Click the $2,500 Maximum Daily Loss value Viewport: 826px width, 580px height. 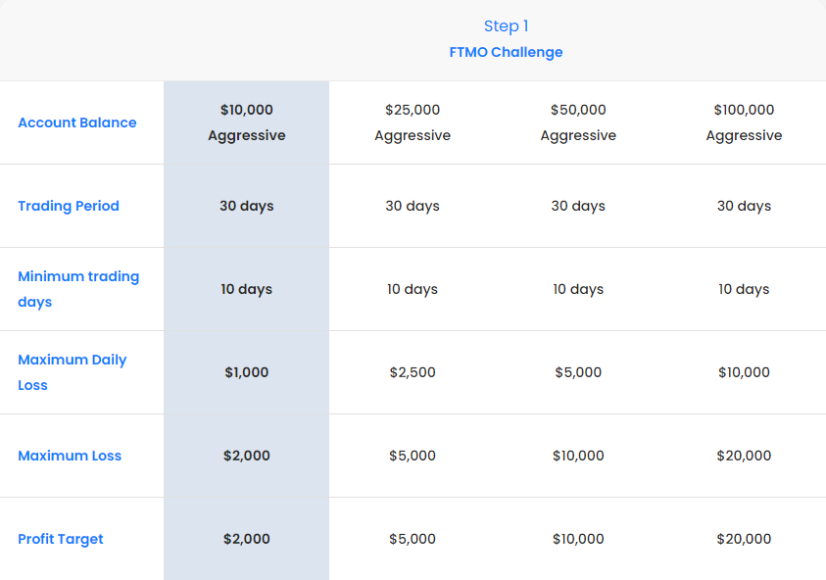click(413, 372)
